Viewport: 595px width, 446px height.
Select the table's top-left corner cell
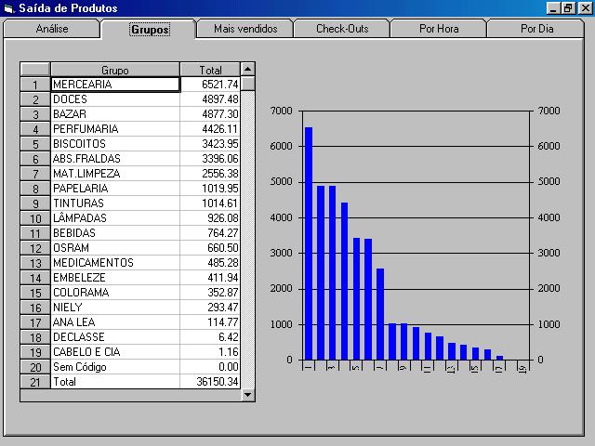pyautogui.click(x=35, y=70)
